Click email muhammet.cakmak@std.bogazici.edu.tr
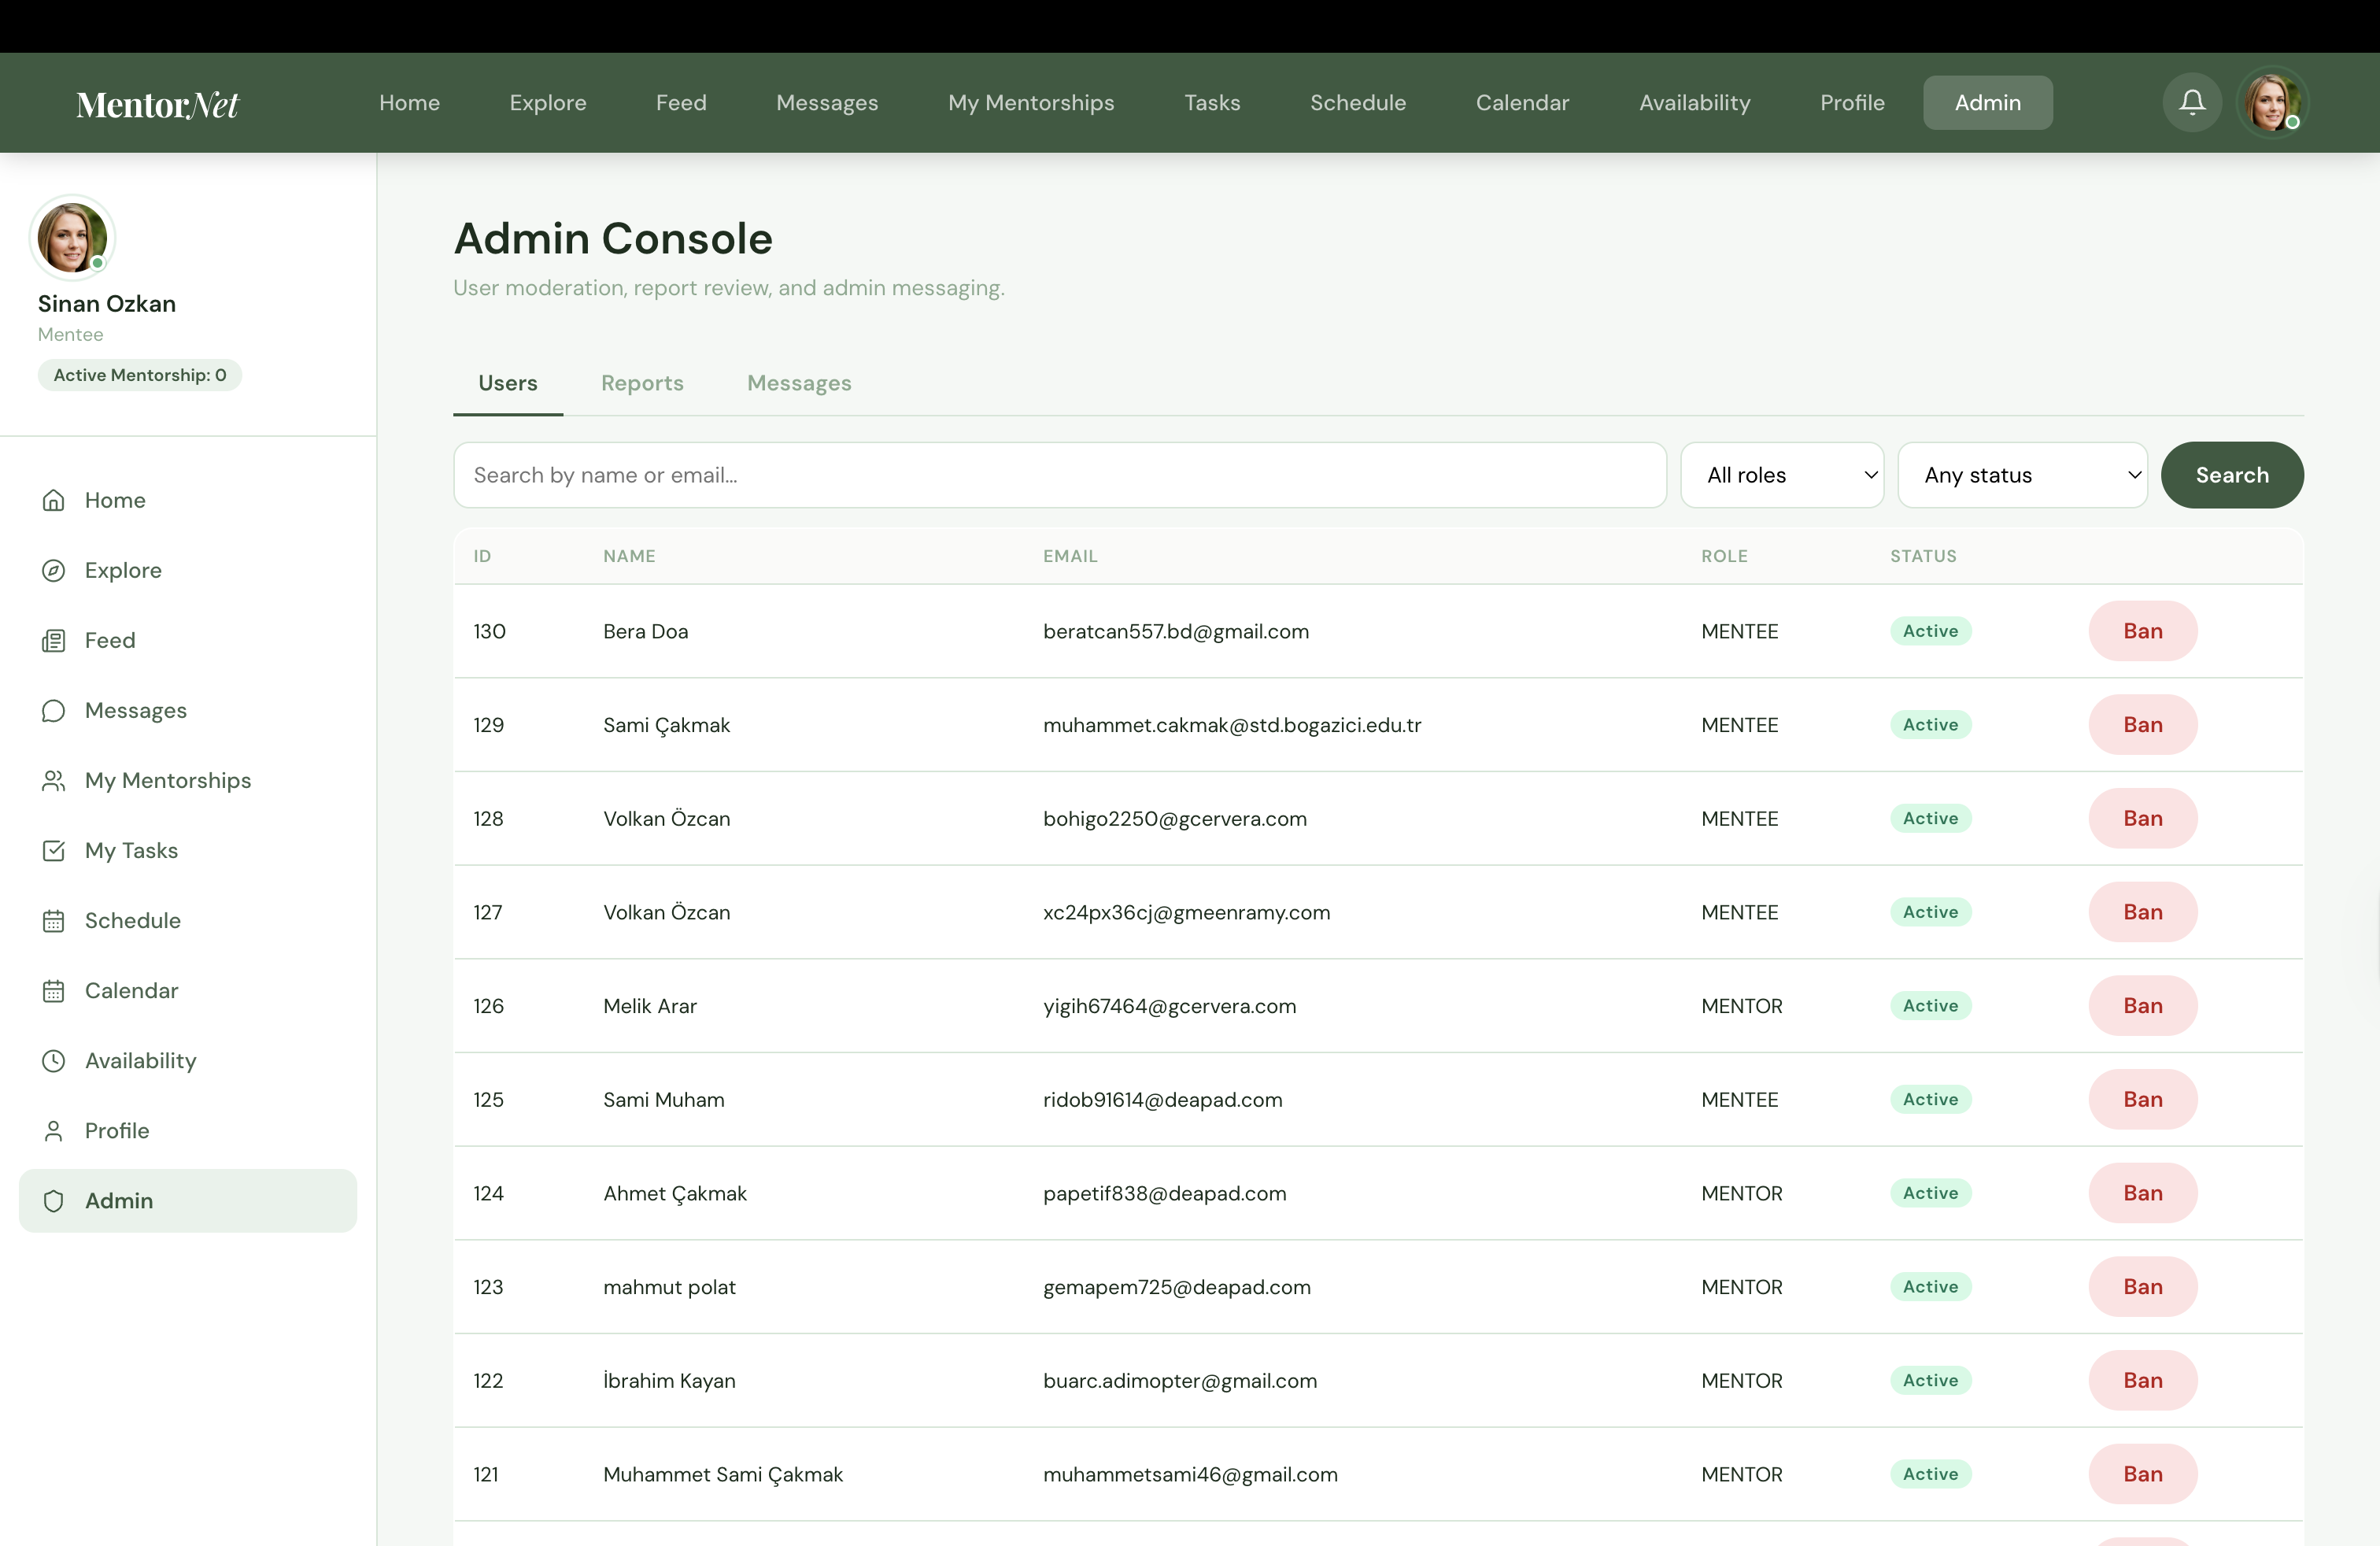 pyautogui.click(x=1232, y=725)
